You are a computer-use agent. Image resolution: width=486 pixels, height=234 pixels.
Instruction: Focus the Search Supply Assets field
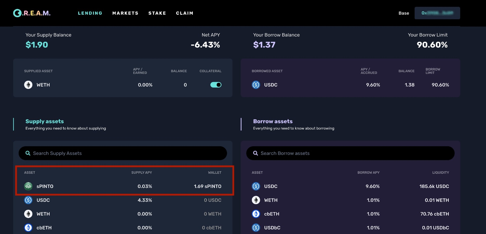127,153
